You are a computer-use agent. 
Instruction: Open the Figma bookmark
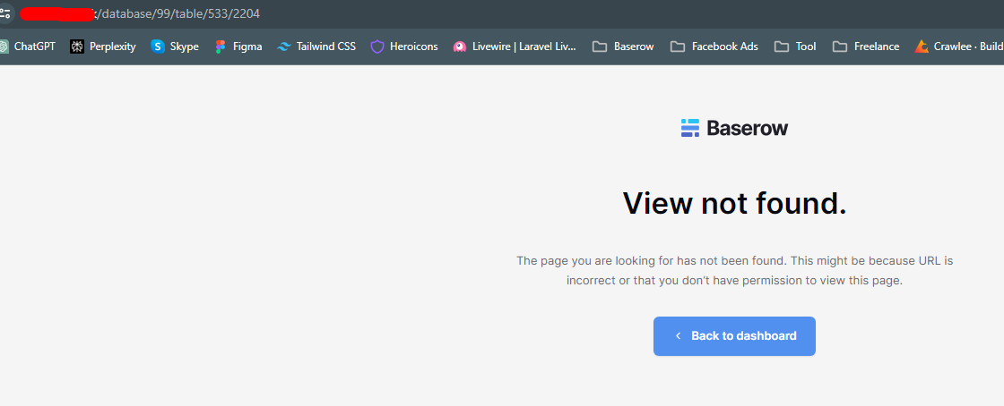point(238,47)
